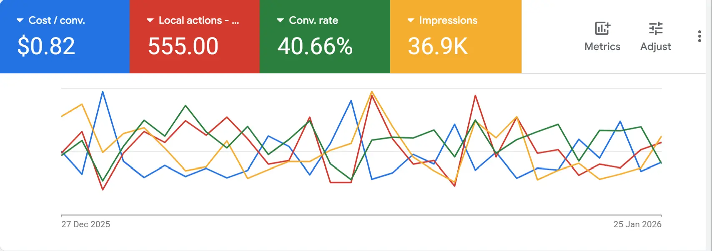The image size is (712, 251).
Task: Open the three-dot overflow menu
Action: [x=699, y=36]
